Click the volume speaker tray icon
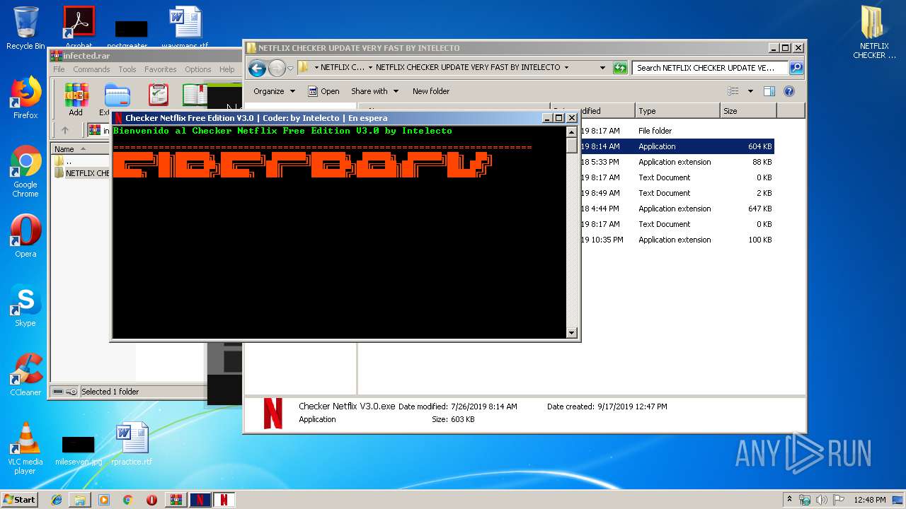The height and width of the screenshot is (509, 906). (820, 500)
